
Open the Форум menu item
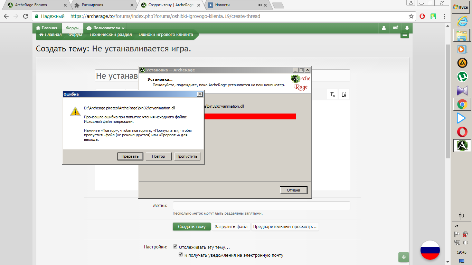pos(73,28)
